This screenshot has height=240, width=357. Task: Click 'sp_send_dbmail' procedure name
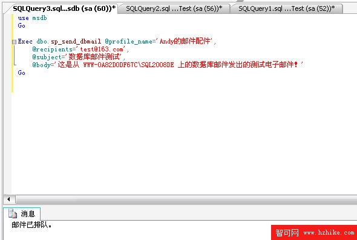click(x=76, y=41)
